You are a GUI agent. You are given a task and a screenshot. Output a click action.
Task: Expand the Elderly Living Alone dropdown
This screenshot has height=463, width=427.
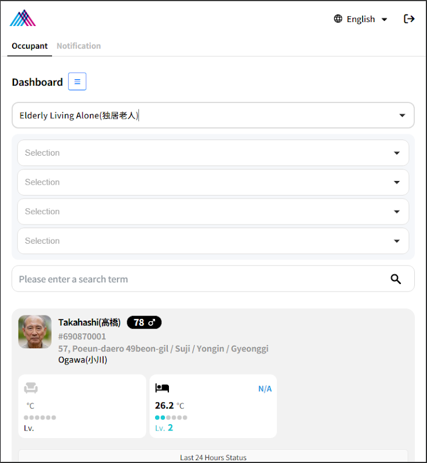(213, 115)
